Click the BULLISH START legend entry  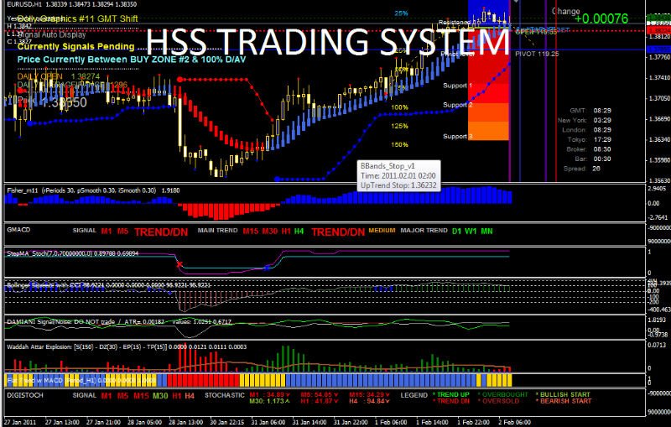tap(563, 394)
